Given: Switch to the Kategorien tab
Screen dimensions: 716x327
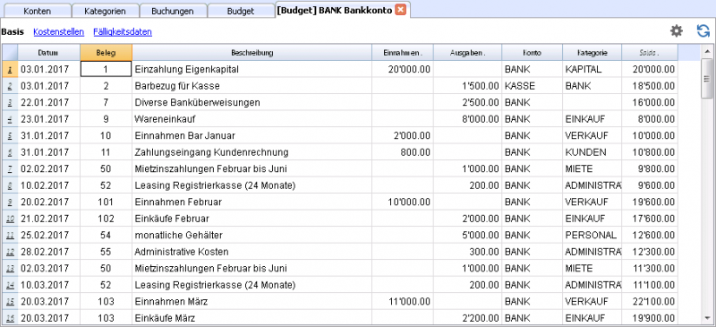Looking at the screenshot, I should tap(105, 11).
